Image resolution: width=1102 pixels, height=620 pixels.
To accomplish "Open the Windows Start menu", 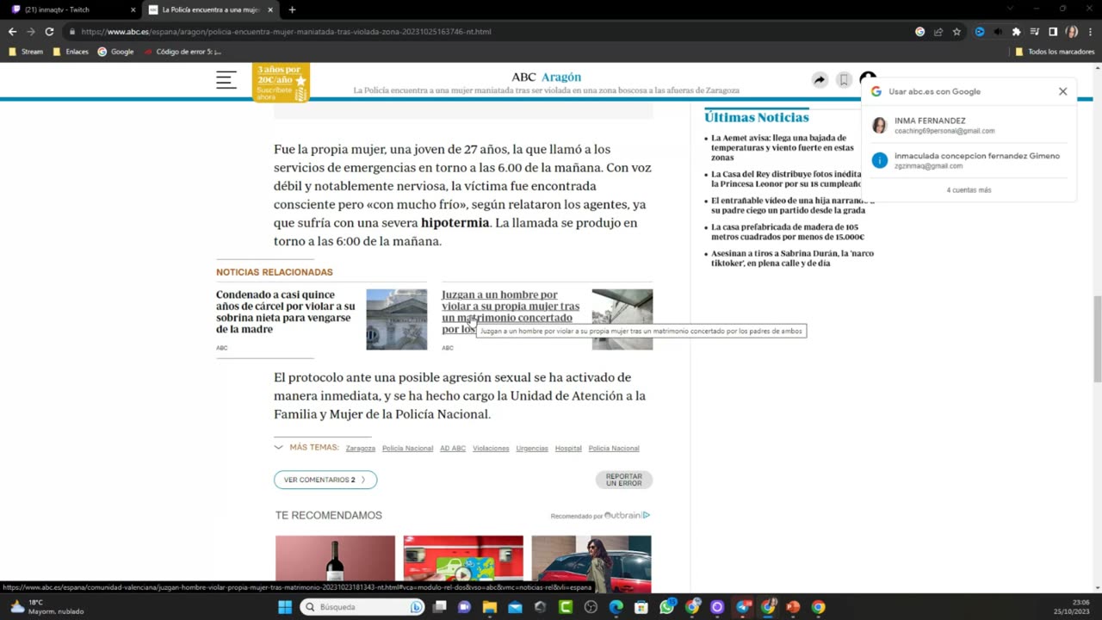I will 285,607.
